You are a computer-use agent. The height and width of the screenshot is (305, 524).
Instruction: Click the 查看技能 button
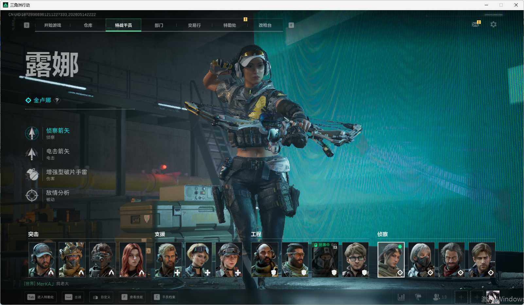pos(132,297)
